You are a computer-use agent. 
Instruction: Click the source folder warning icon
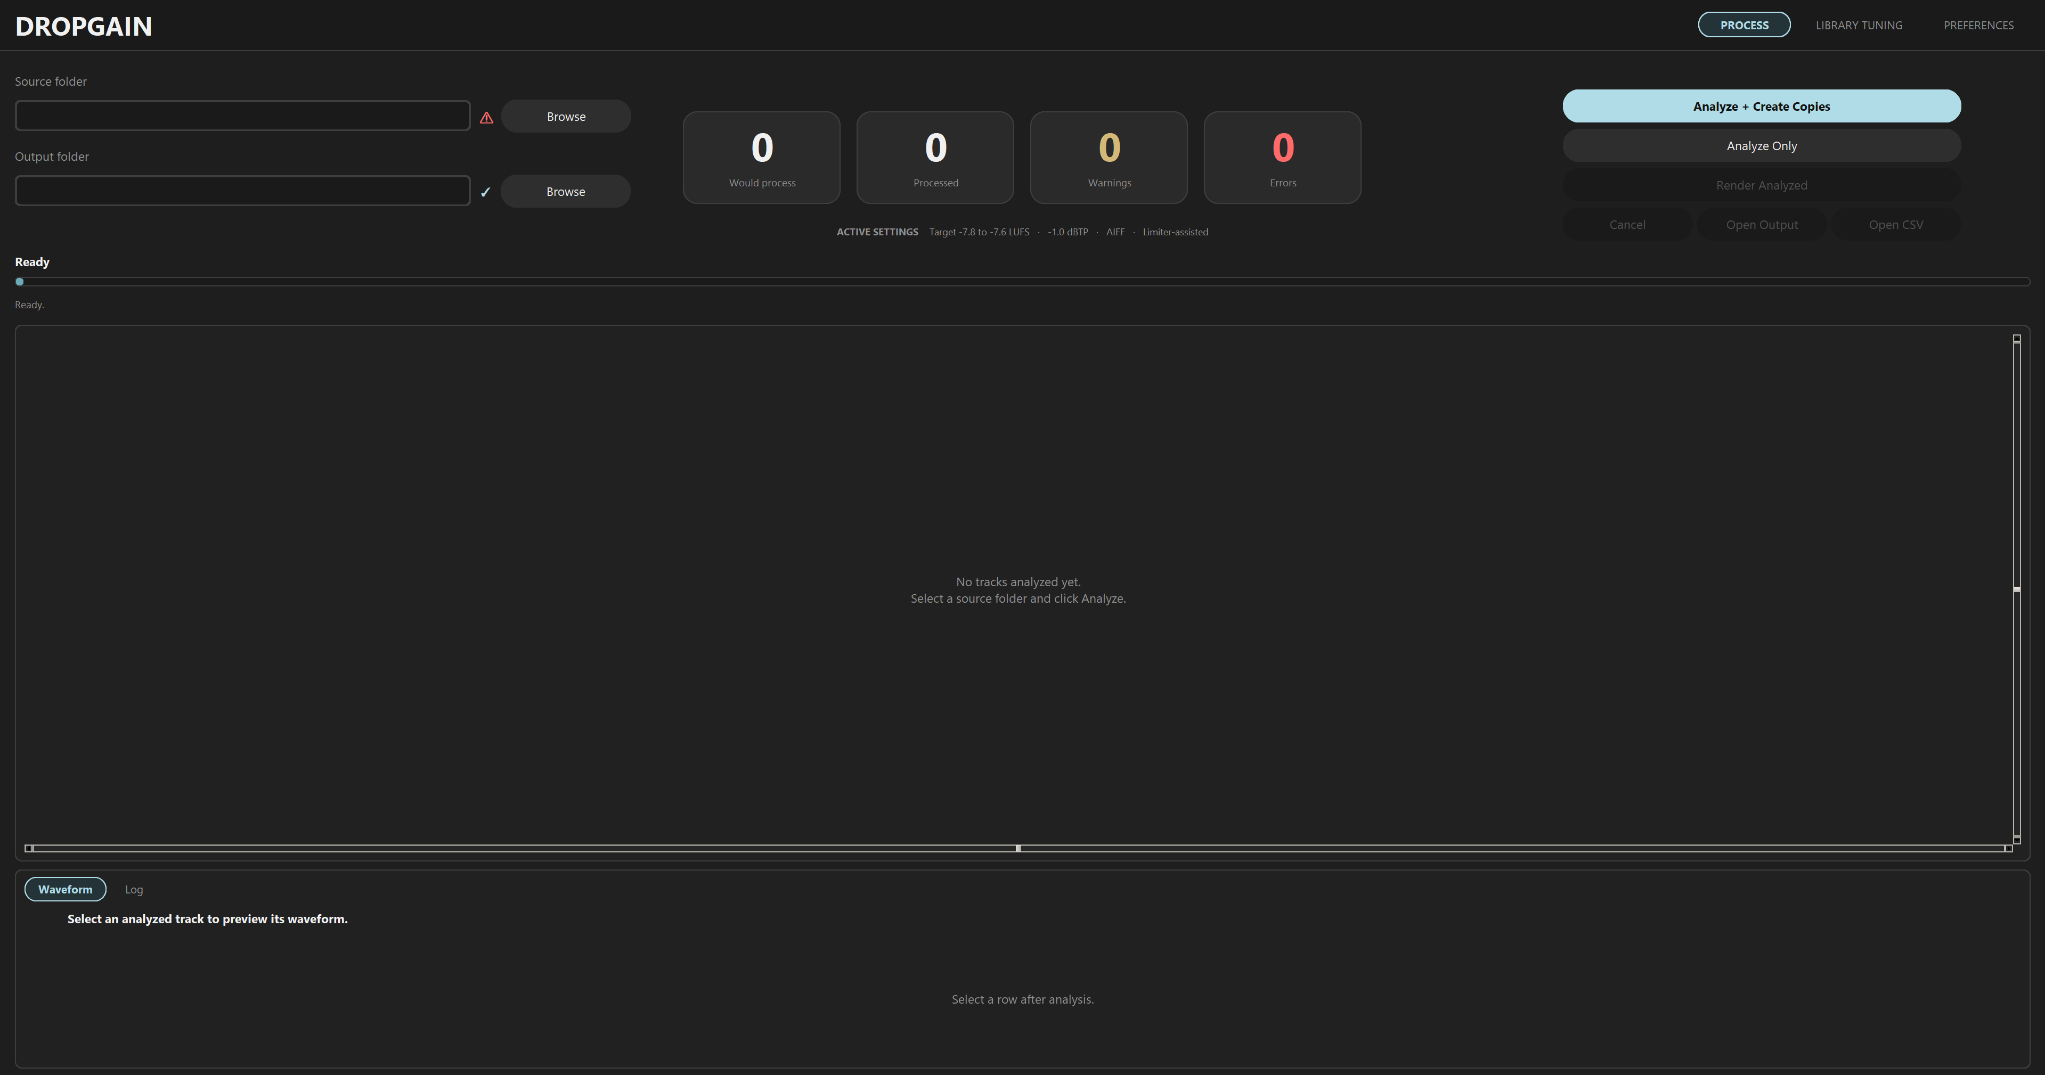487,118
